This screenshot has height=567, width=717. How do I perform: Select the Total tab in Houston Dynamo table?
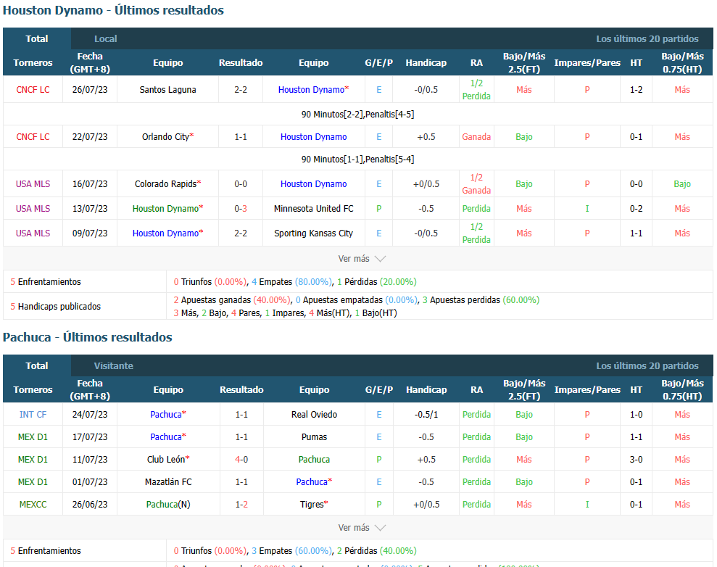[x=37, y=39]
